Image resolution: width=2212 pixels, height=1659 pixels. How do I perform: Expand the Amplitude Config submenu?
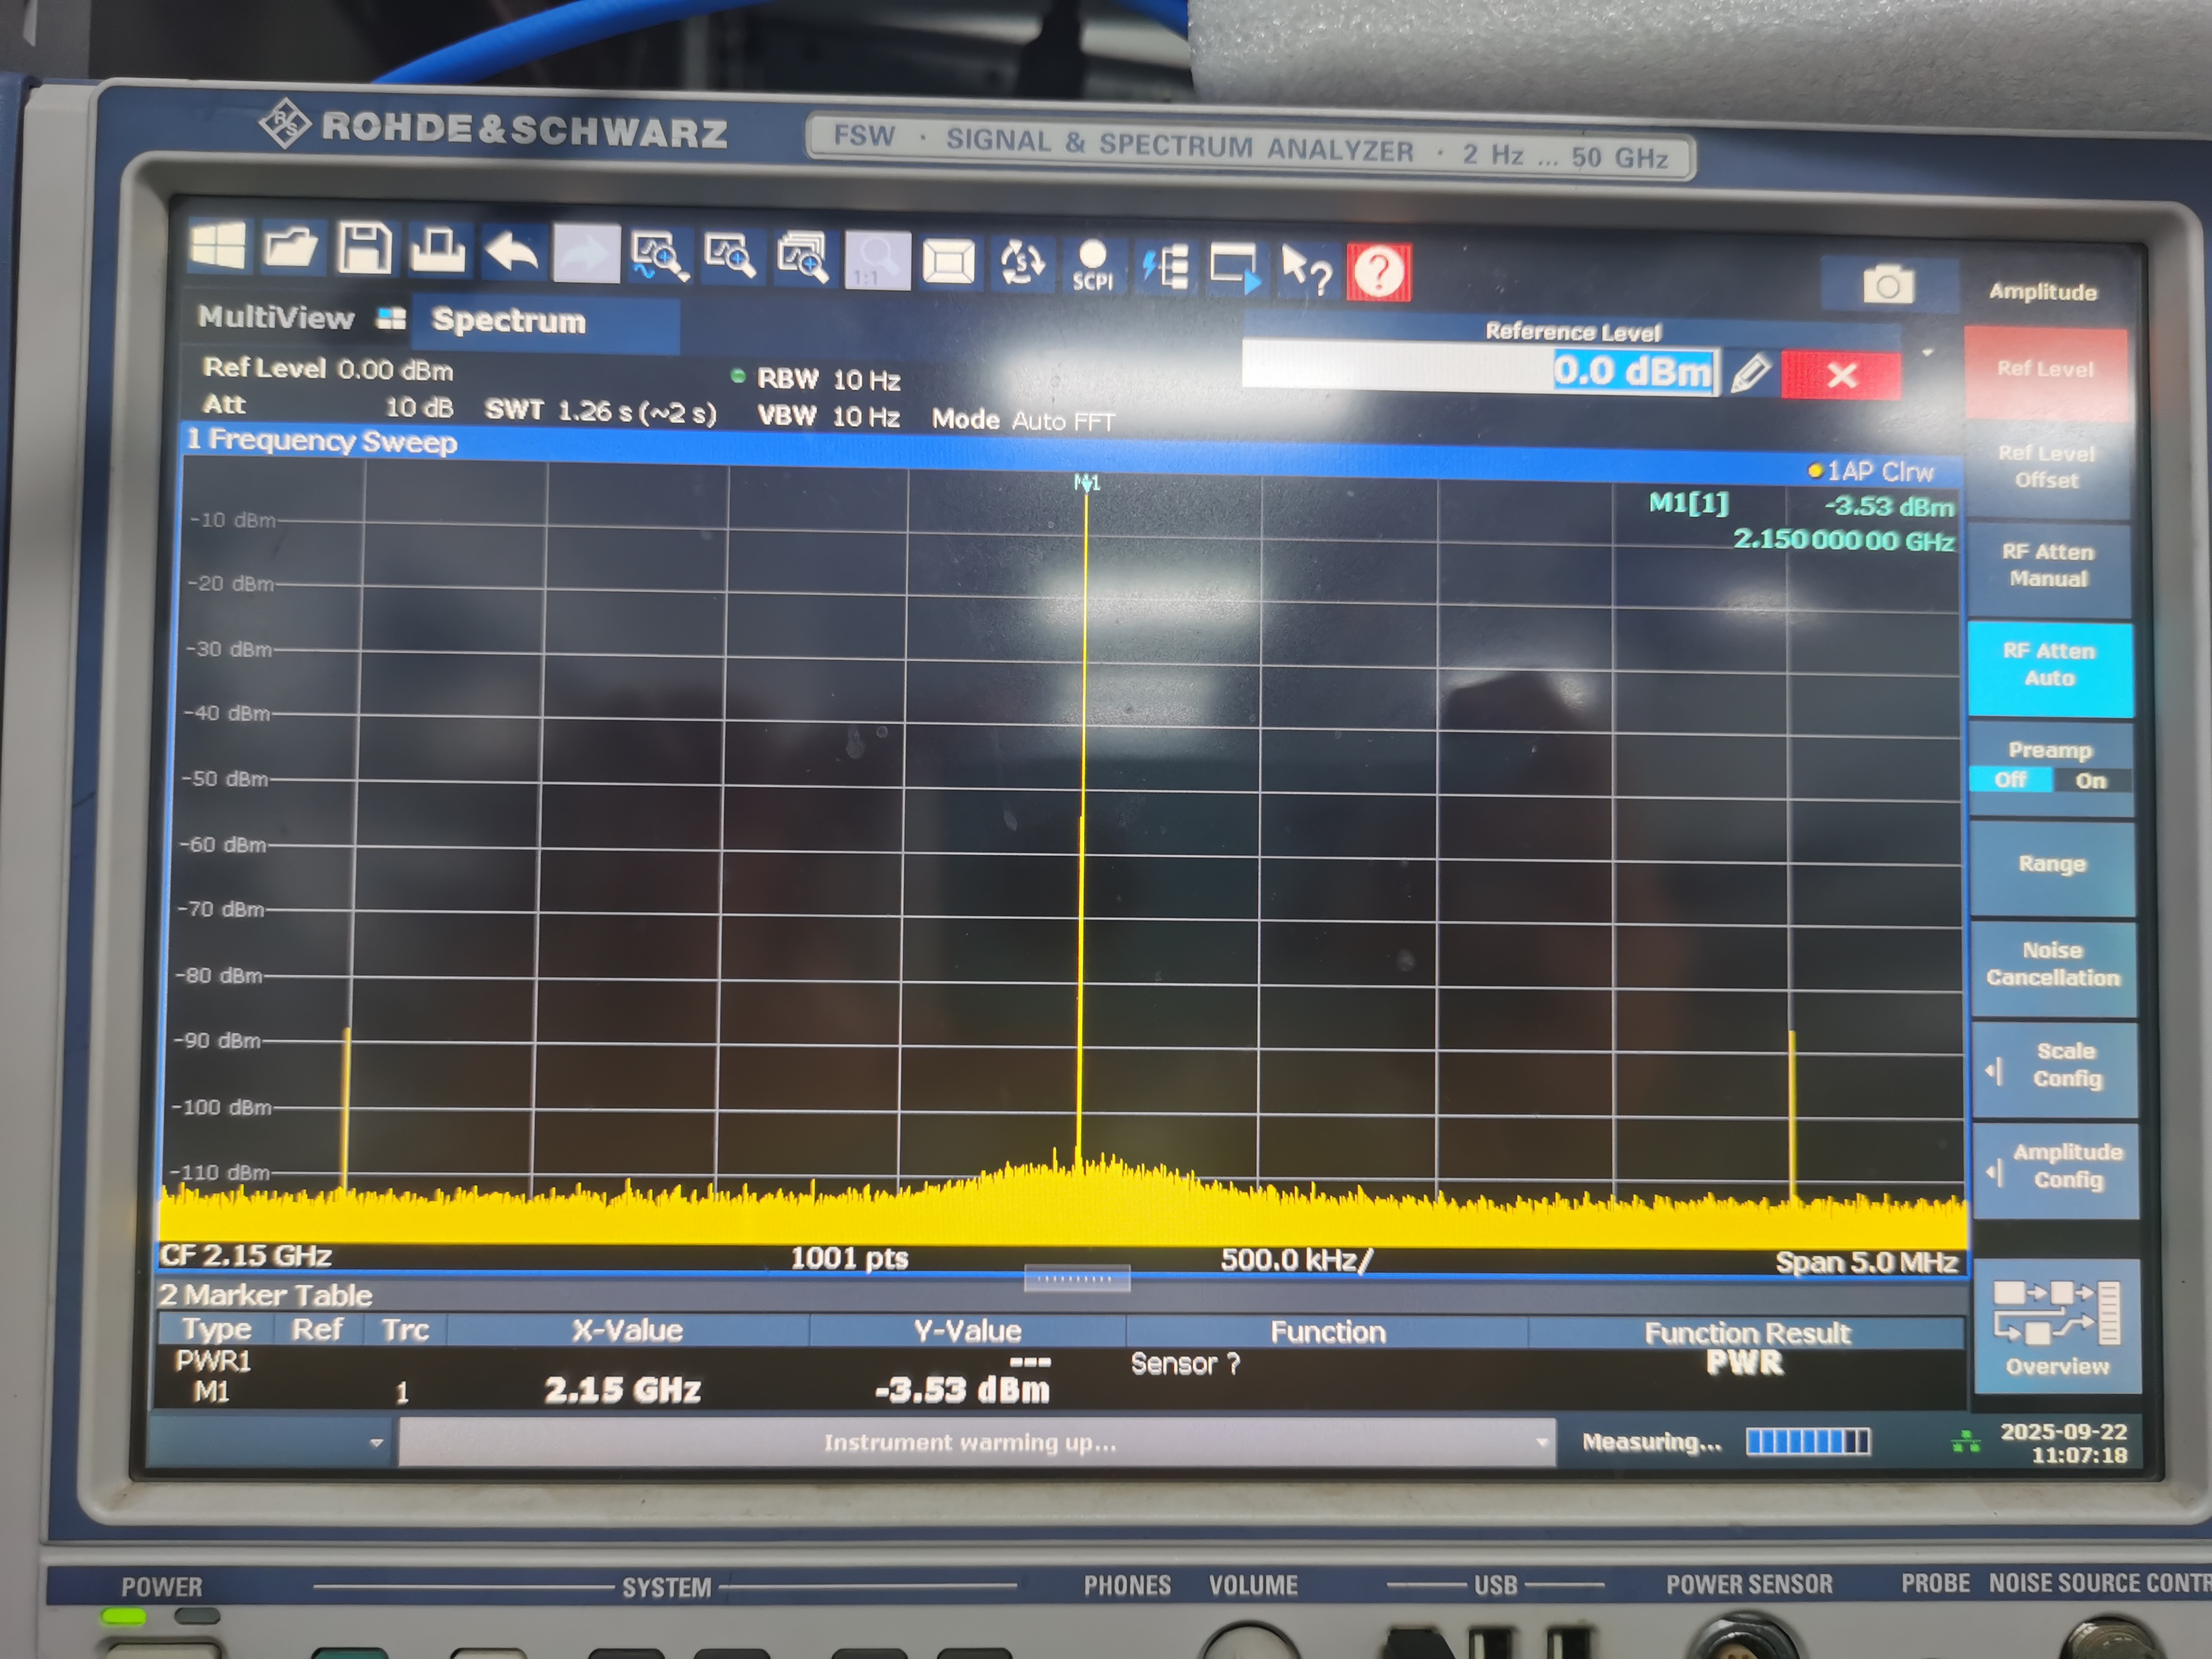click(x=2057, y=1167)
